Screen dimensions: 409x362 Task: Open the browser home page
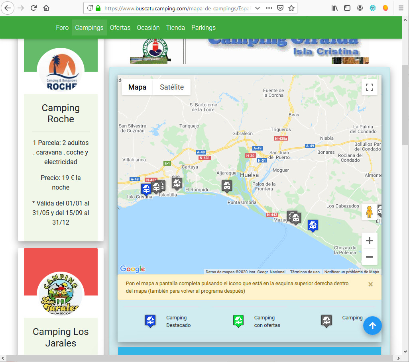[x=46, y=8]
